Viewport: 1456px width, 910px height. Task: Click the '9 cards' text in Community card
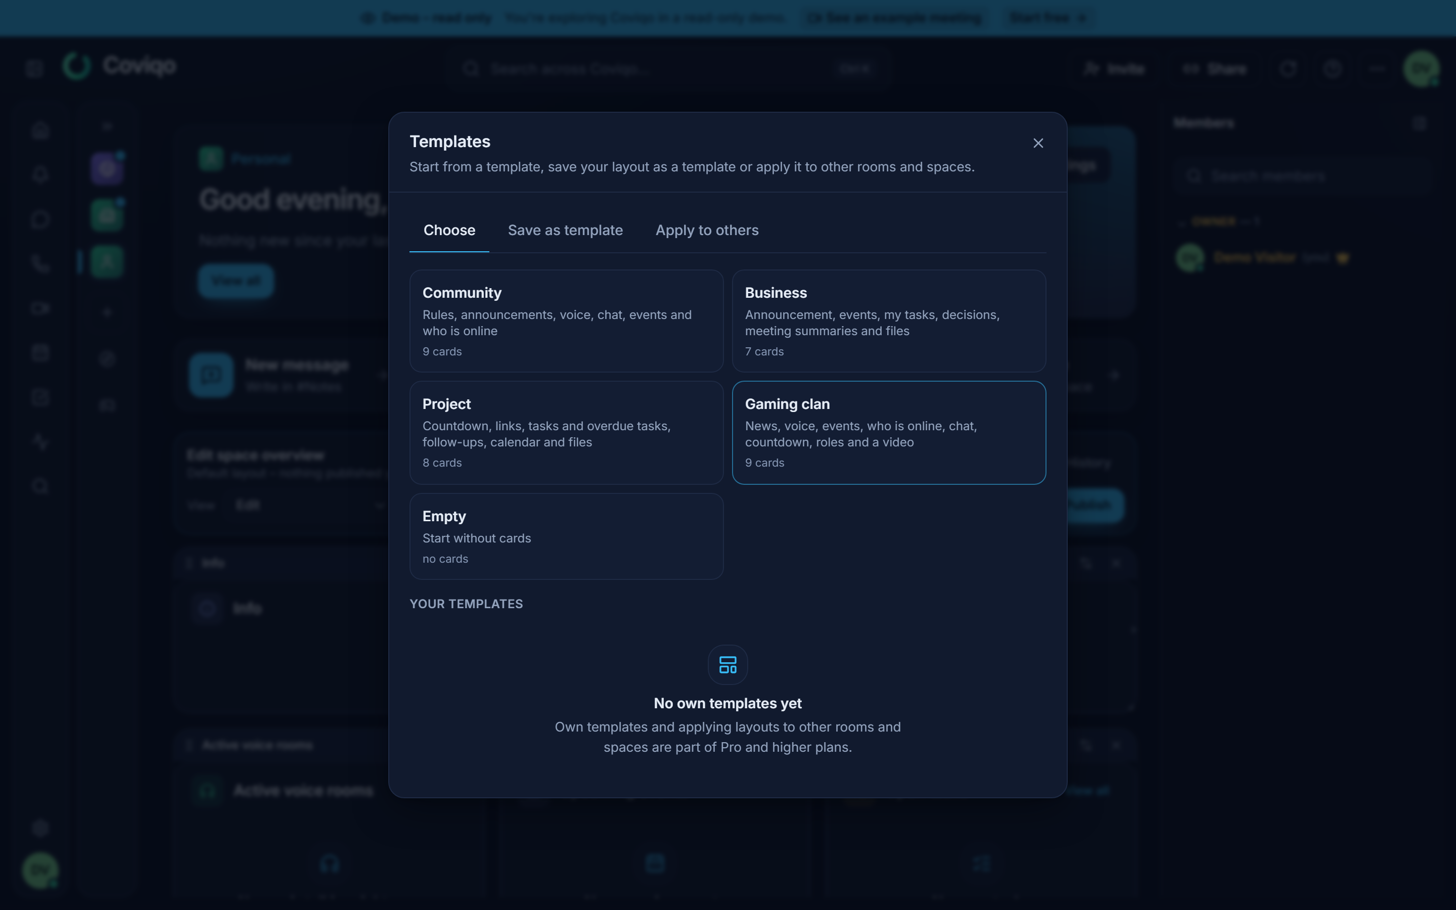(x=442, y=351)
